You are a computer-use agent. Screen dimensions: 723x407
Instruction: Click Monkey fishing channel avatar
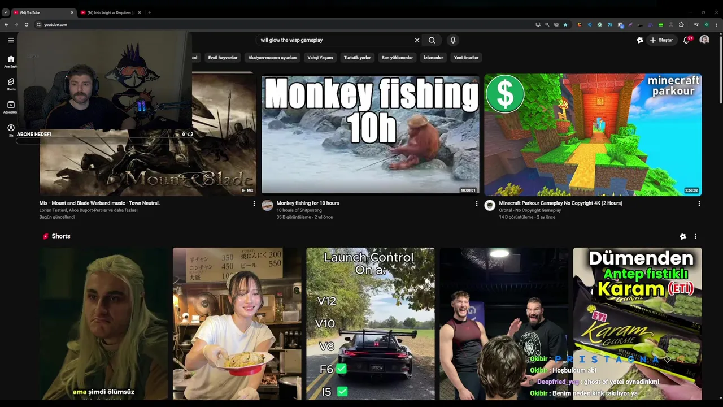click(x=268, y=205)
